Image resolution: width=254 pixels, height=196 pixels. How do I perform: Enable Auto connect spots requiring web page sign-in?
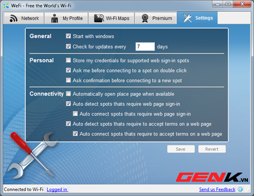75,114
